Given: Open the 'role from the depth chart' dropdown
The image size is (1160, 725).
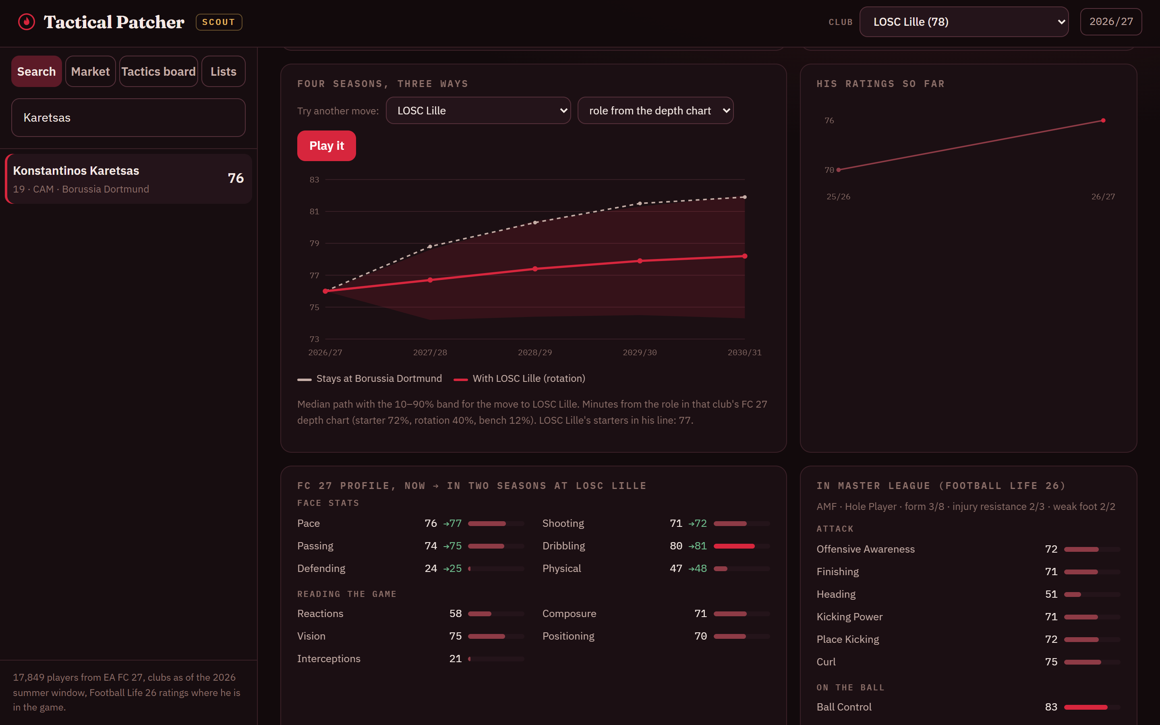Looking at the screenshot, I should point(655,110).
